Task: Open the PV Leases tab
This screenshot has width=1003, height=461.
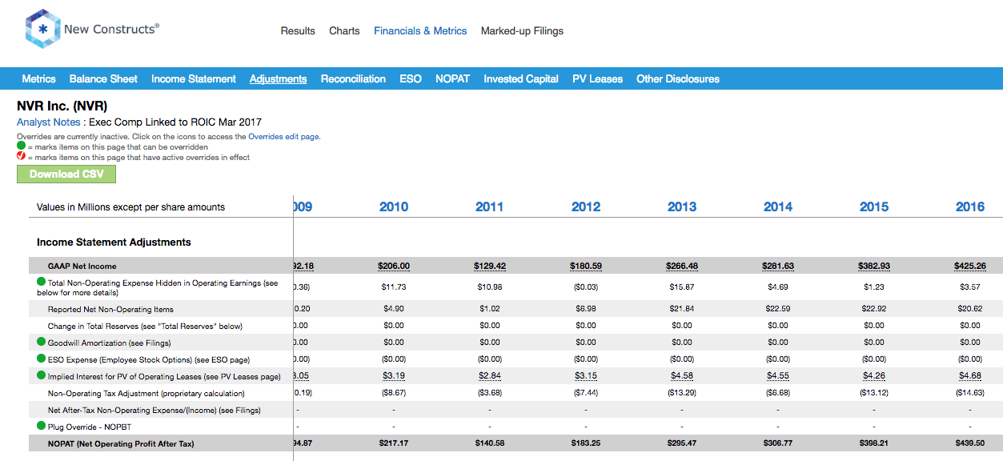Action: 597,78
